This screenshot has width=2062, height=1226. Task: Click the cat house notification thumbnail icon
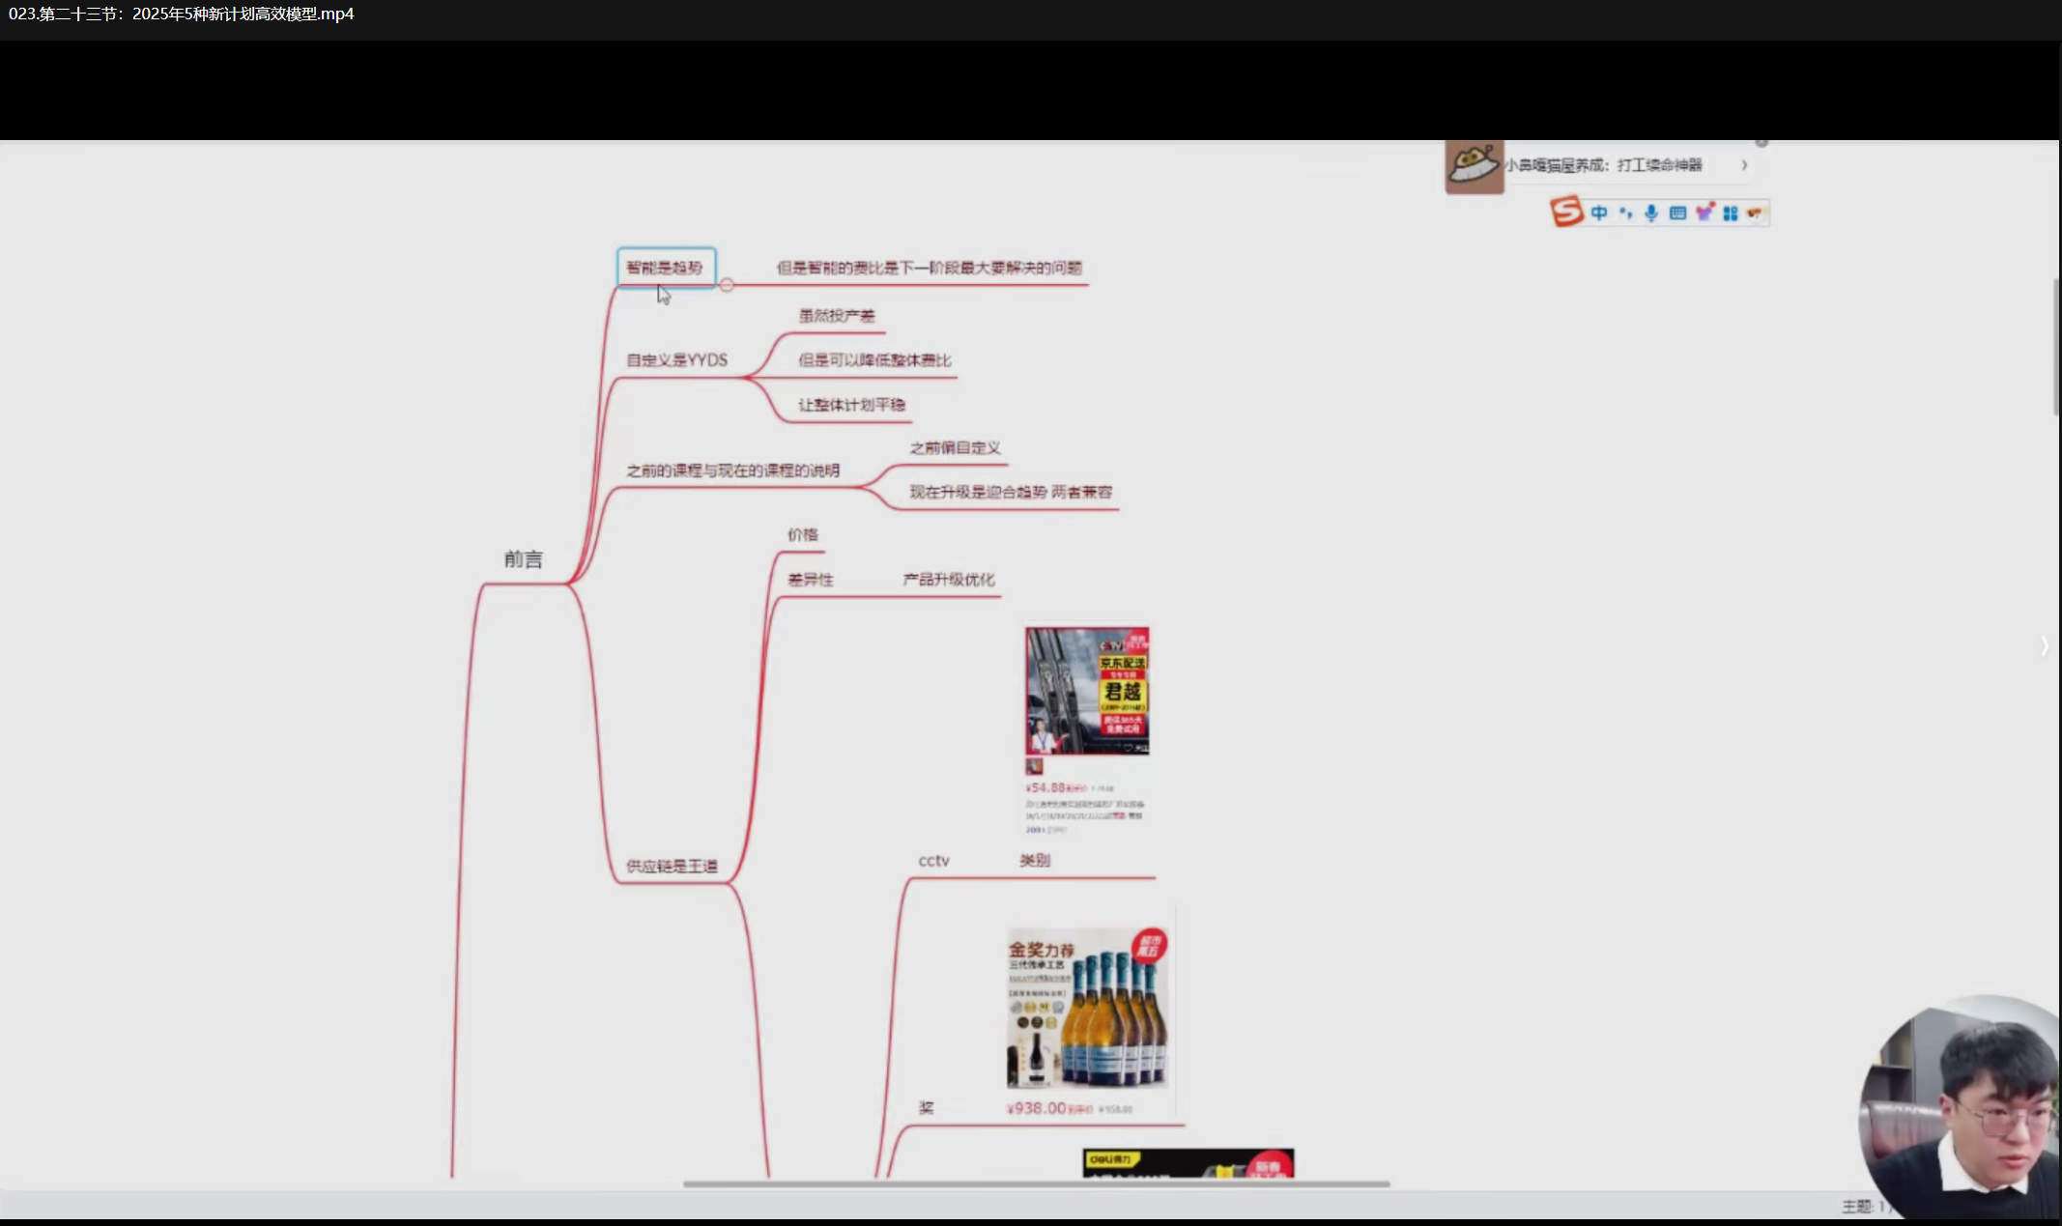(x=1474, y=166)
